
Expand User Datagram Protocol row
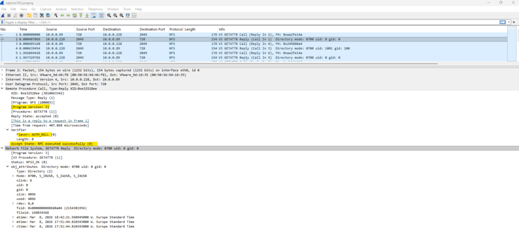(x=3, y=84)
